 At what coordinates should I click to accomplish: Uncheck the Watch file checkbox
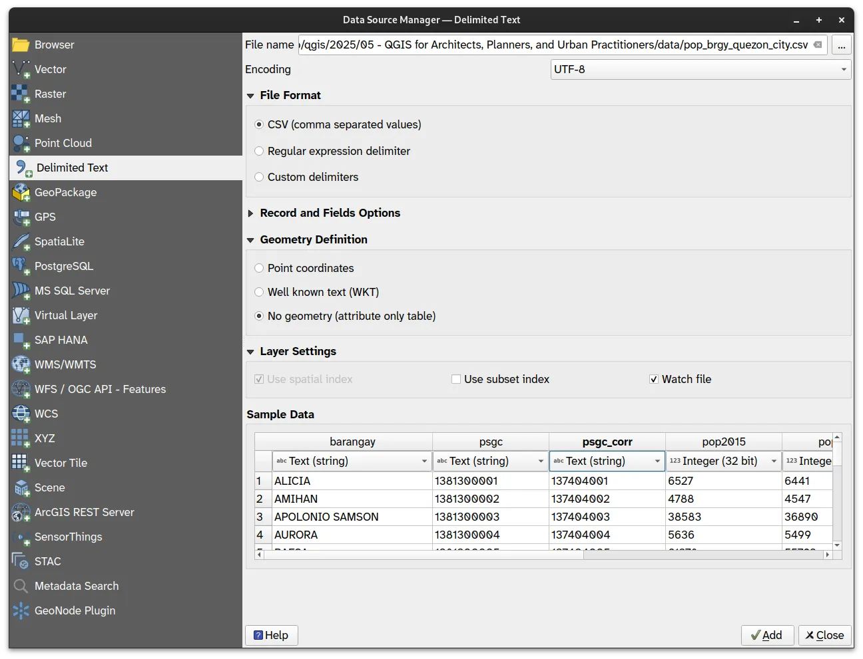(x=654, y=379)
